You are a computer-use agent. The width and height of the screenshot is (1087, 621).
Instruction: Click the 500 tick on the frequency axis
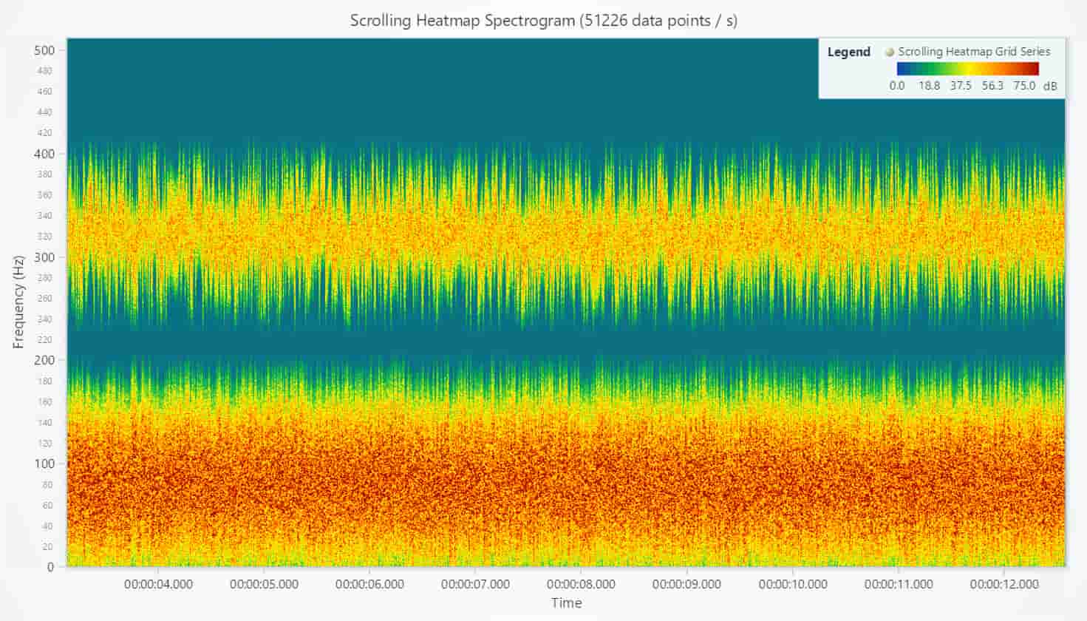(44, 50)
